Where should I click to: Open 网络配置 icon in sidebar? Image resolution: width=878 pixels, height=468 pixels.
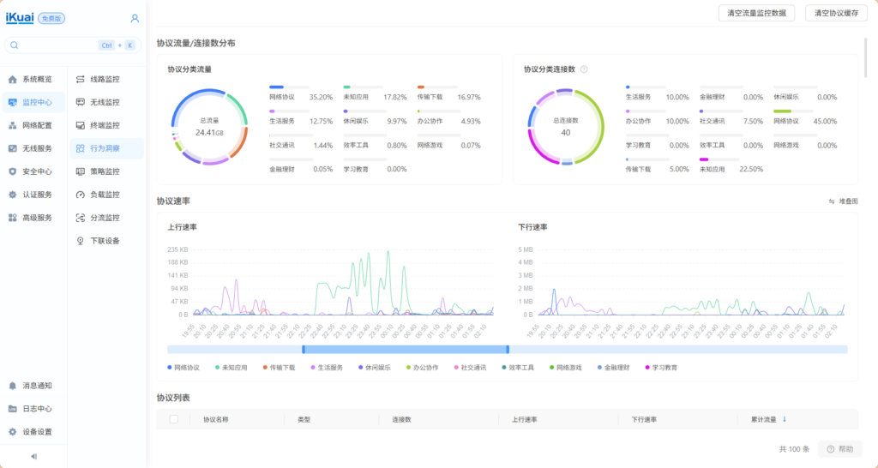pyautogui.click(x=12, y=125)
